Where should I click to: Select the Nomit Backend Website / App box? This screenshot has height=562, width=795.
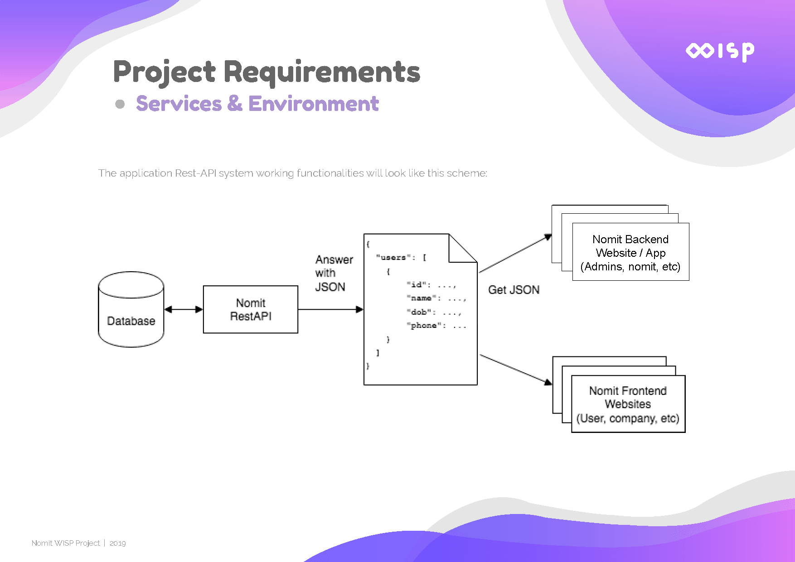tap(630, 252)
